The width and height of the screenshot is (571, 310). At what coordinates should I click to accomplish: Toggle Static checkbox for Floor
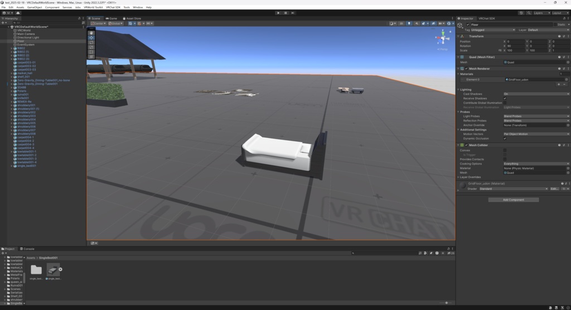click(555, 24)
